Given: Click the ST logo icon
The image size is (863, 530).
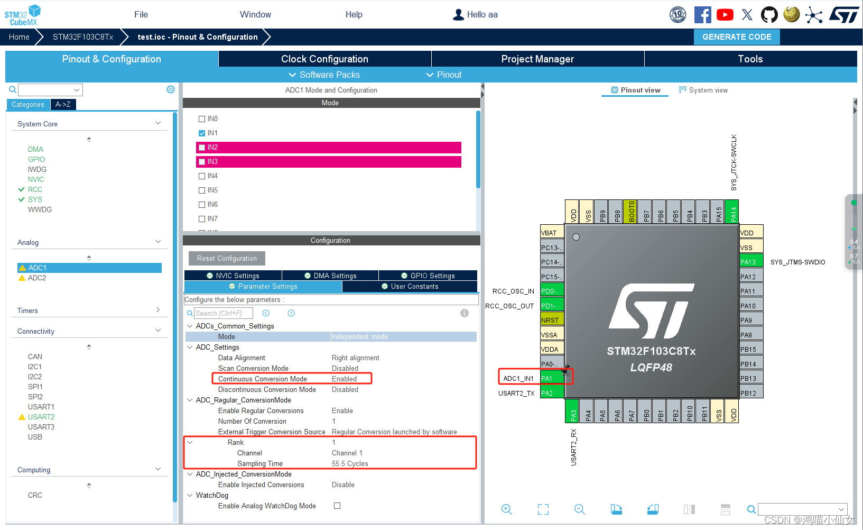Looking at the screenshot, I should [844, 15].
